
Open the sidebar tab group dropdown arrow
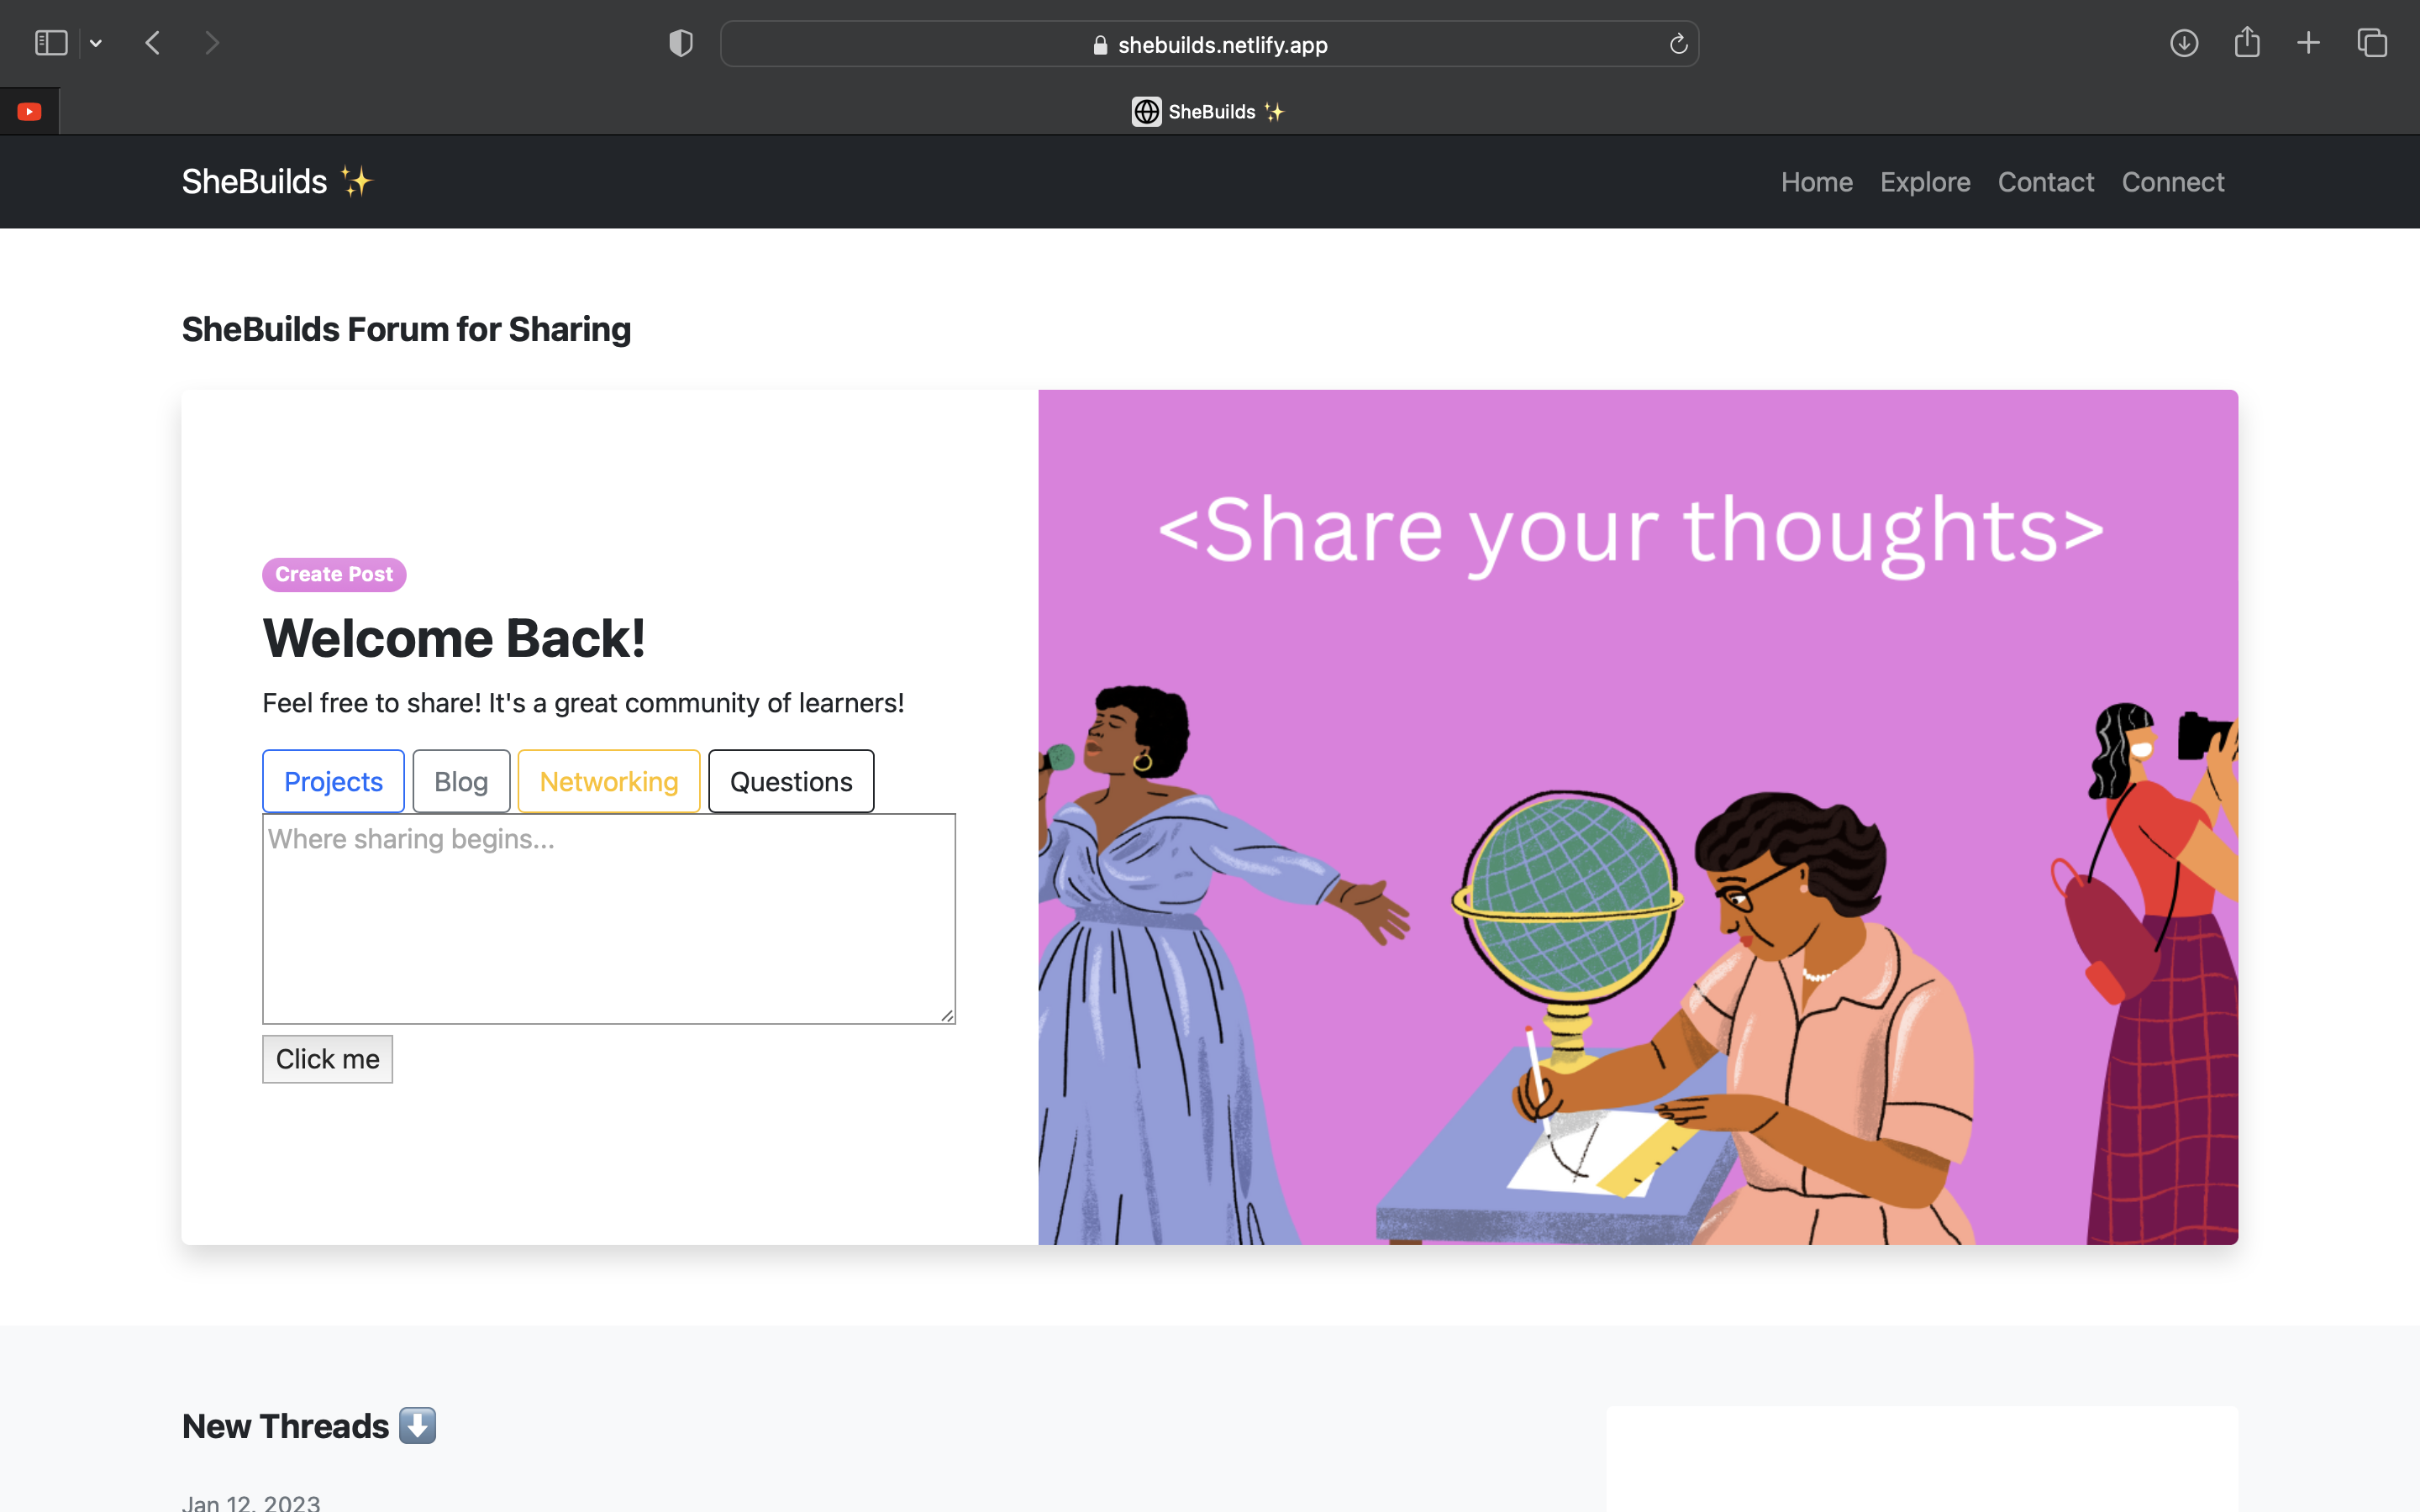(x=96, y=43)
